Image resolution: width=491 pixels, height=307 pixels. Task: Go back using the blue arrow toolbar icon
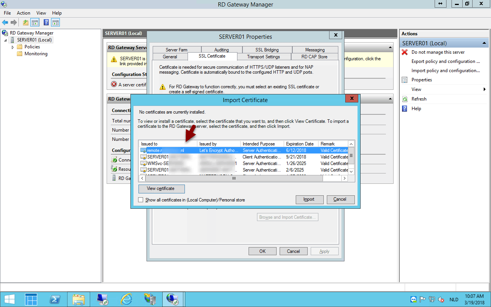[5, 23]
